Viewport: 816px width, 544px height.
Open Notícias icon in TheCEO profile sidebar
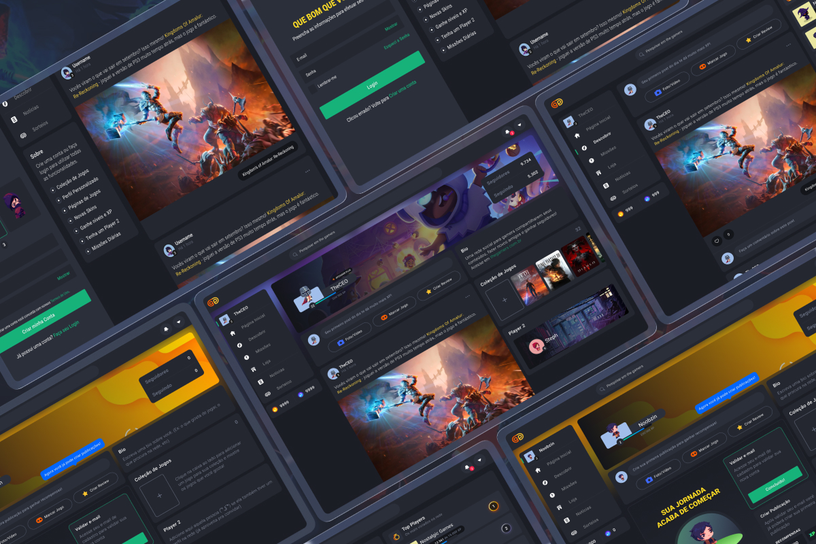pyautogui.click(x=260, y=382)
